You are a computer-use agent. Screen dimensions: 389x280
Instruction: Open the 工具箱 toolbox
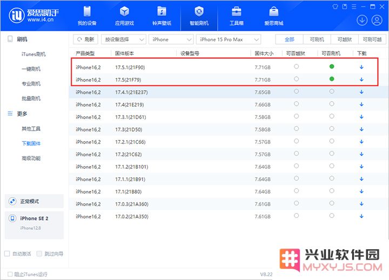tap(237, 16)
